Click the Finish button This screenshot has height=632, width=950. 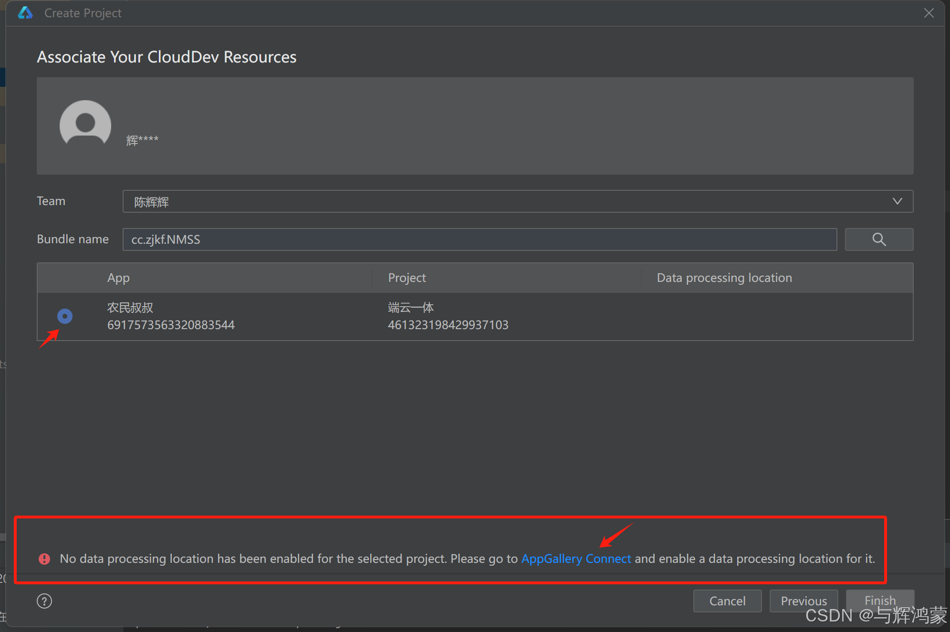click(x=880, y=600)
